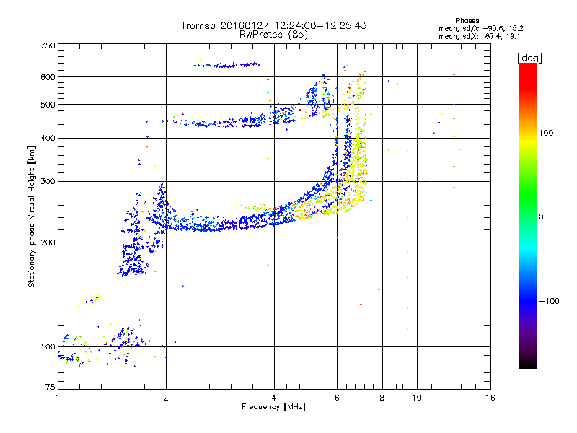Viewport: 577px width, 433px height.
Task: Click the x-axis tick label '1'
Action: point(58,398)
